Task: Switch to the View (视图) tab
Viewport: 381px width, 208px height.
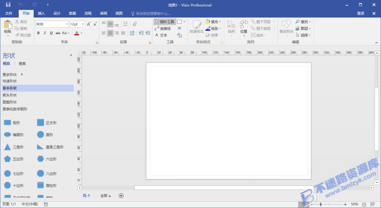Action: (119, 13)
